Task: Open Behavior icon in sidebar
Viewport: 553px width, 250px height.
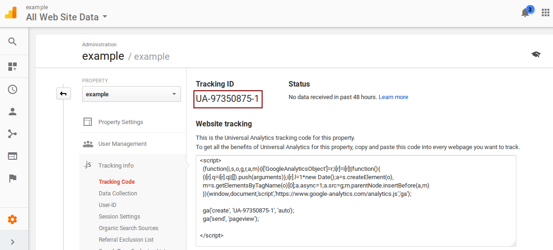Action: [x=13, y=156]
